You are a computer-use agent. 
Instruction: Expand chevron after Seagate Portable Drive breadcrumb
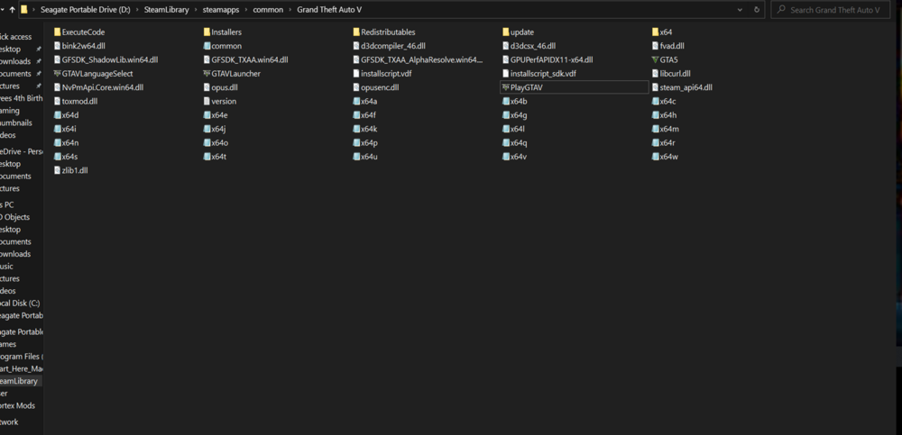(x=136, y=10)
